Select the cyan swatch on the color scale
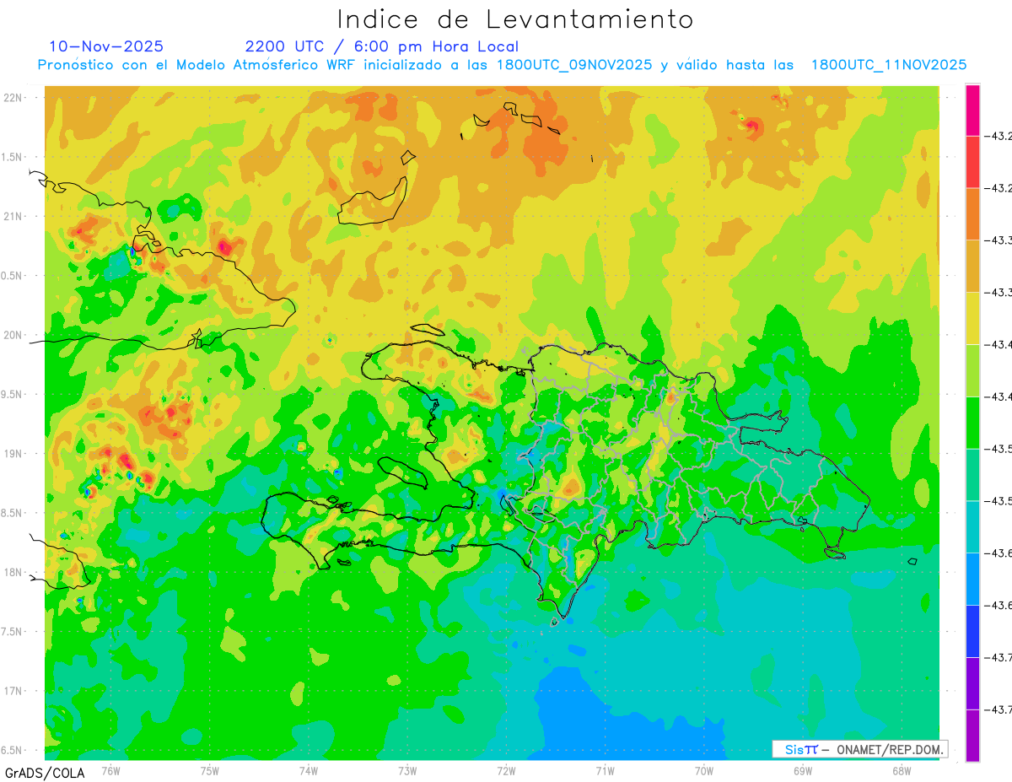 tap(972, 526)
